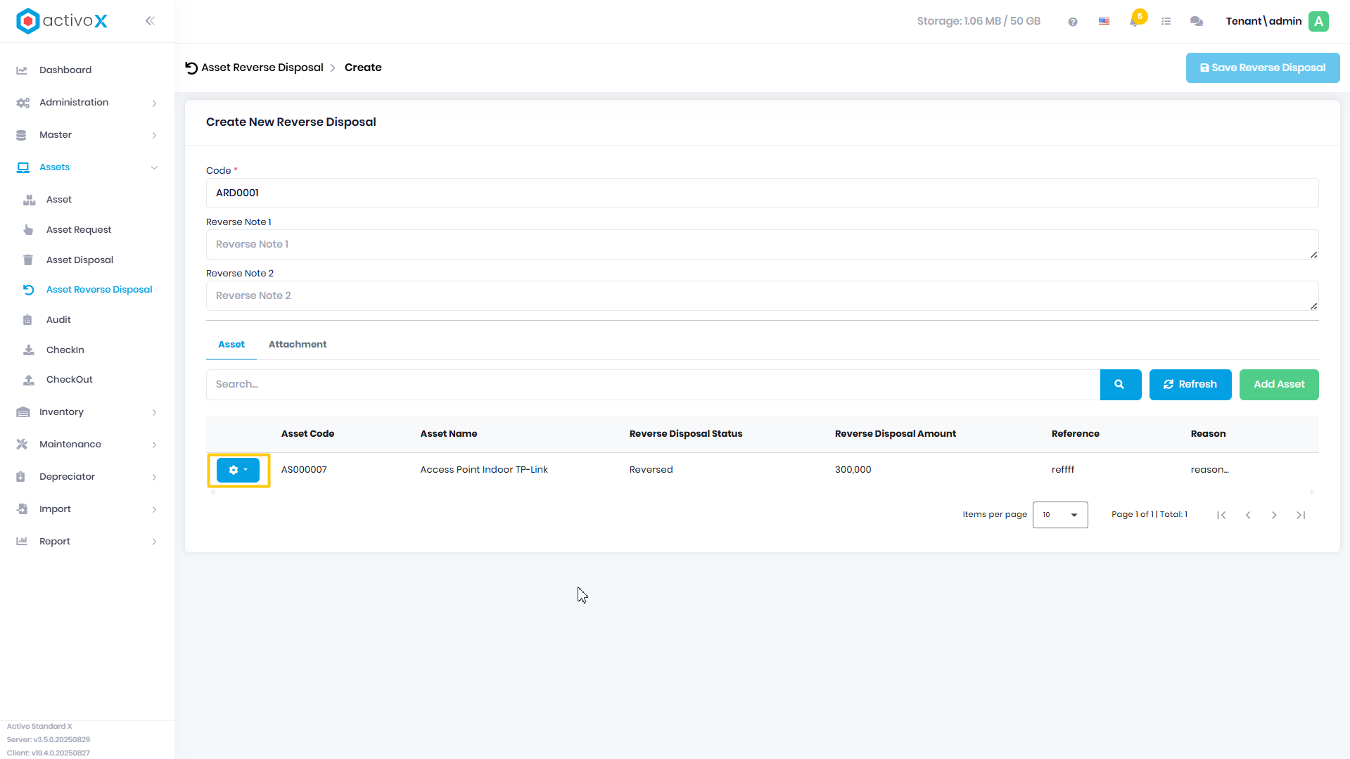Open the language flag selector
Viewport: 1350px width, 759px height.
[1104, 22]
